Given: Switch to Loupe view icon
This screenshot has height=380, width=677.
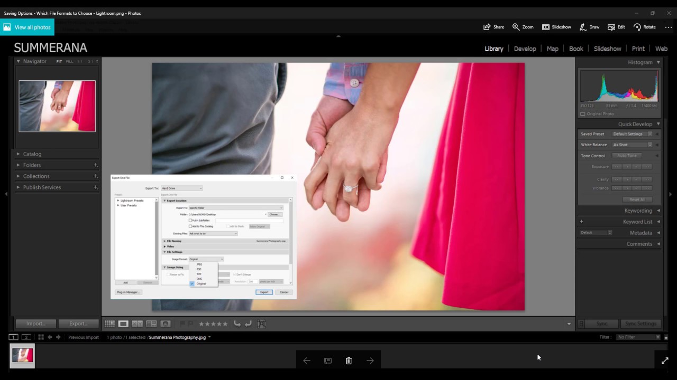Looking at the screenshot, I should click(123, 324).
